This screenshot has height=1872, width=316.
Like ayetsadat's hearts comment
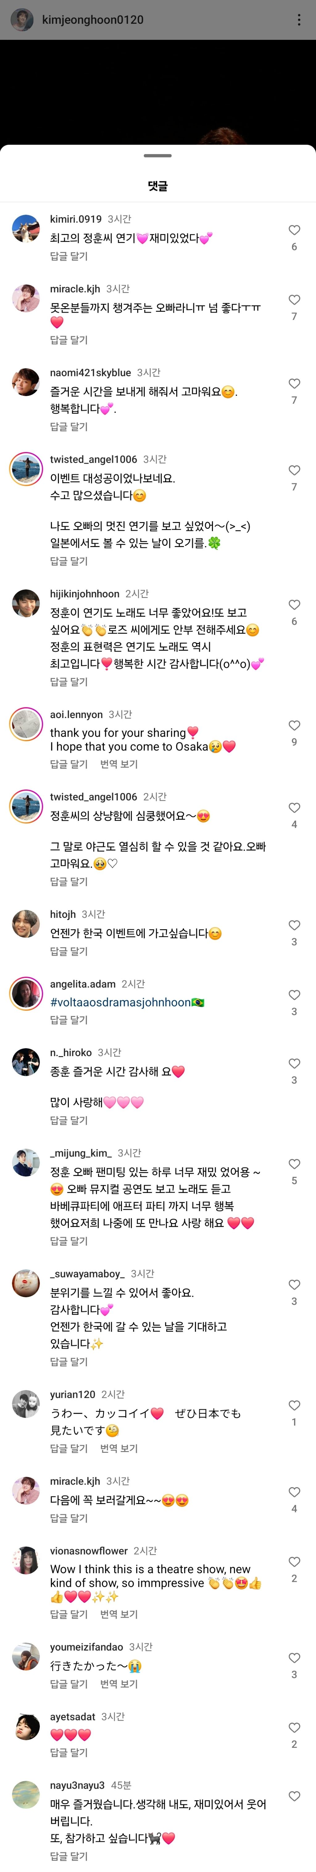click(x=294, y=1728)
